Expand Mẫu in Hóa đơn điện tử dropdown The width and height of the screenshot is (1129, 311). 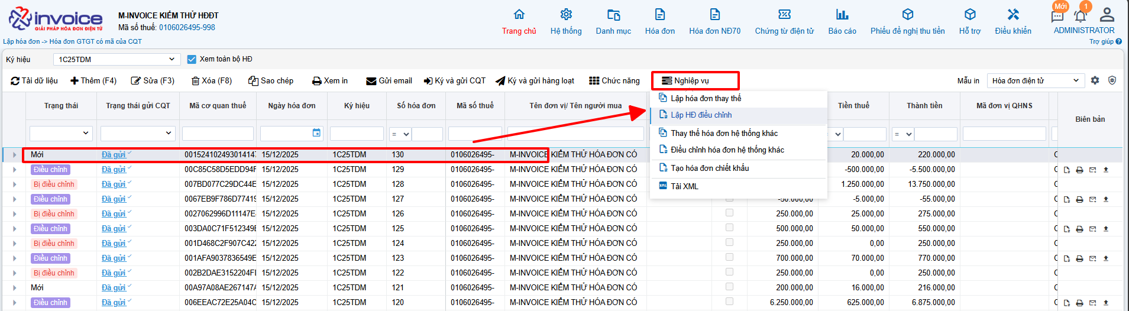tap(1036, 80)
